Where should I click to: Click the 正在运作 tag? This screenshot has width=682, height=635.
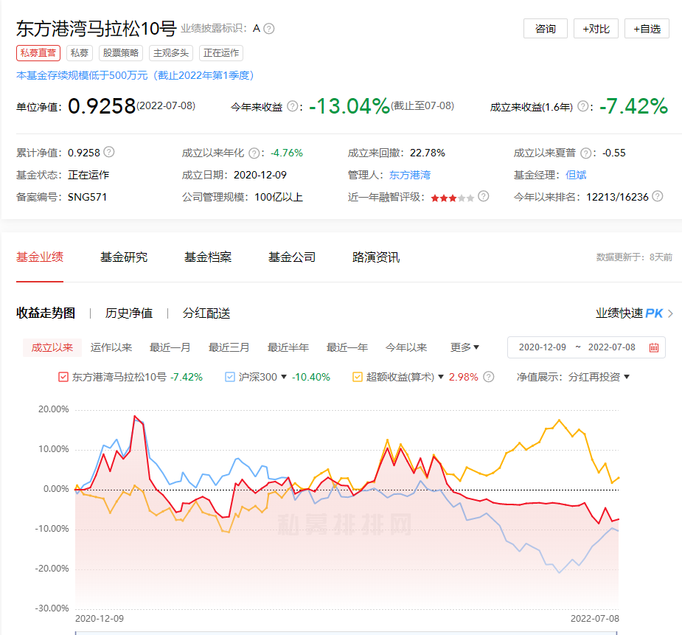click(221, 53)
